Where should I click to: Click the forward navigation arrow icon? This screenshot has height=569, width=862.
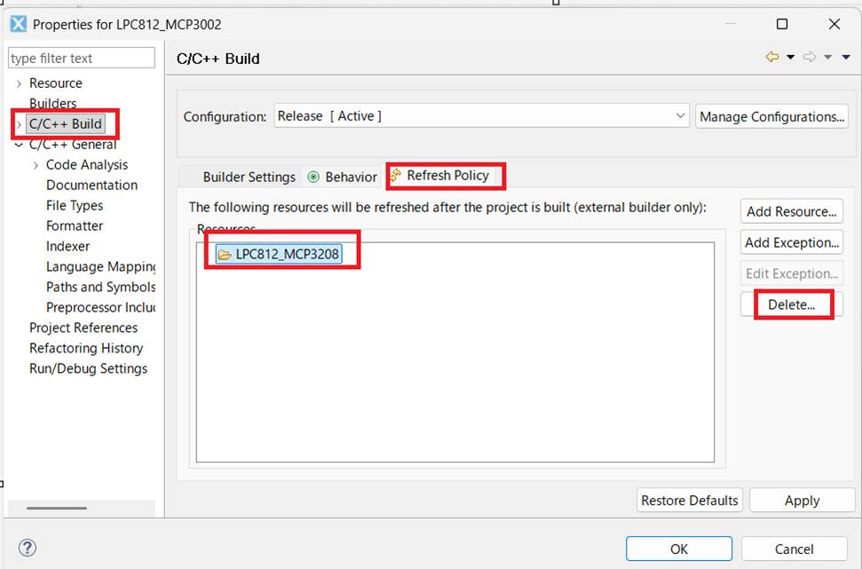810,58
